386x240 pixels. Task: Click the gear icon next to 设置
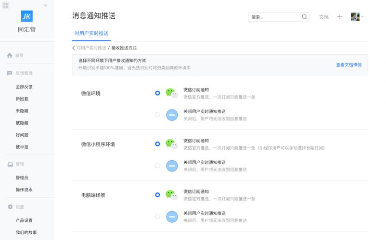coord(10,207)
